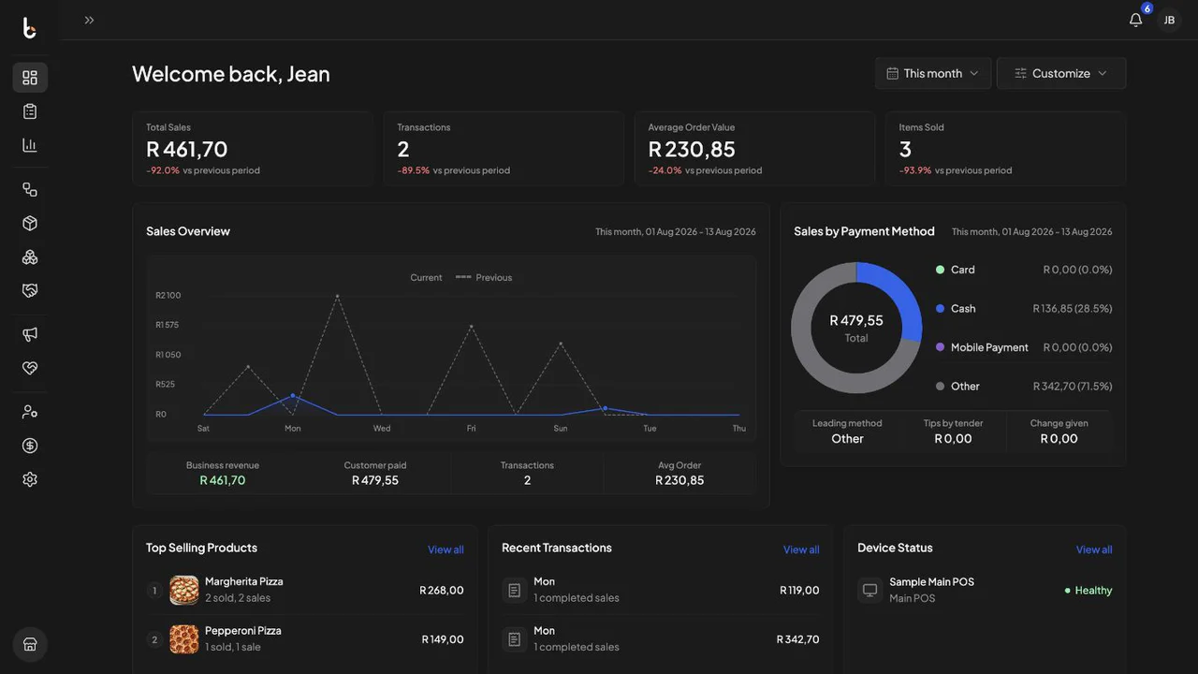
Task: Click the Cash amount R 136,85 (28.5%)
Action: 1073,308
